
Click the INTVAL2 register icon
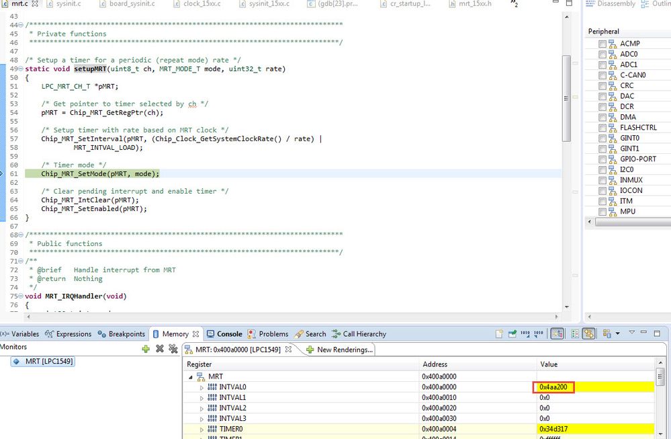(x=212, y=407)
